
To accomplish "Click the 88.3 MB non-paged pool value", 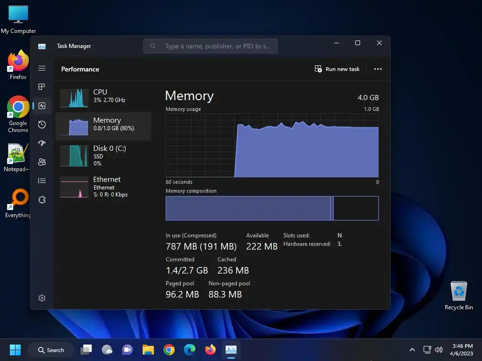I will pyautogui.click(x=225, y=294).
